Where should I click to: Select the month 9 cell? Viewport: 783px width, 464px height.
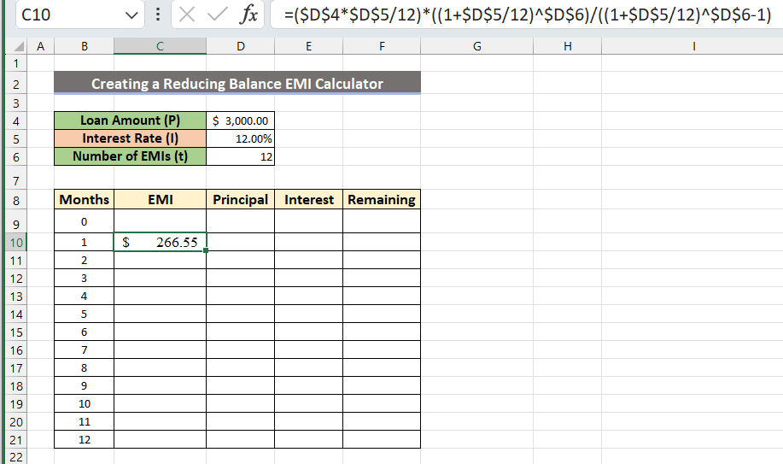tap(84, 386)
